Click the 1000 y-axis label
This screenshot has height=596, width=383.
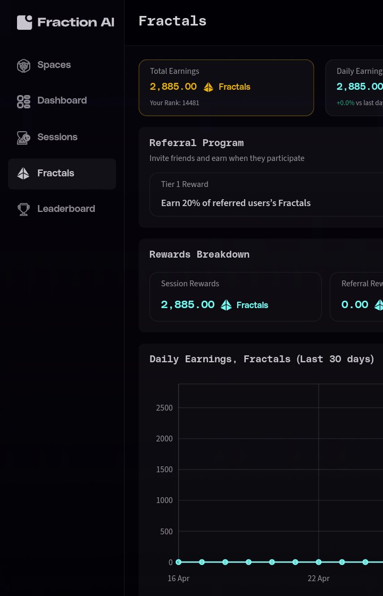[164, 500]
